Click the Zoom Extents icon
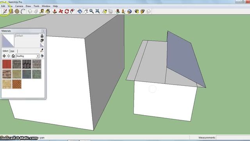The width and height of the screenshot is (250, 141). click(97, 11)
